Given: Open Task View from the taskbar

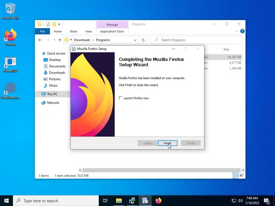Looking at the screenshot, I should pos(105,201).
